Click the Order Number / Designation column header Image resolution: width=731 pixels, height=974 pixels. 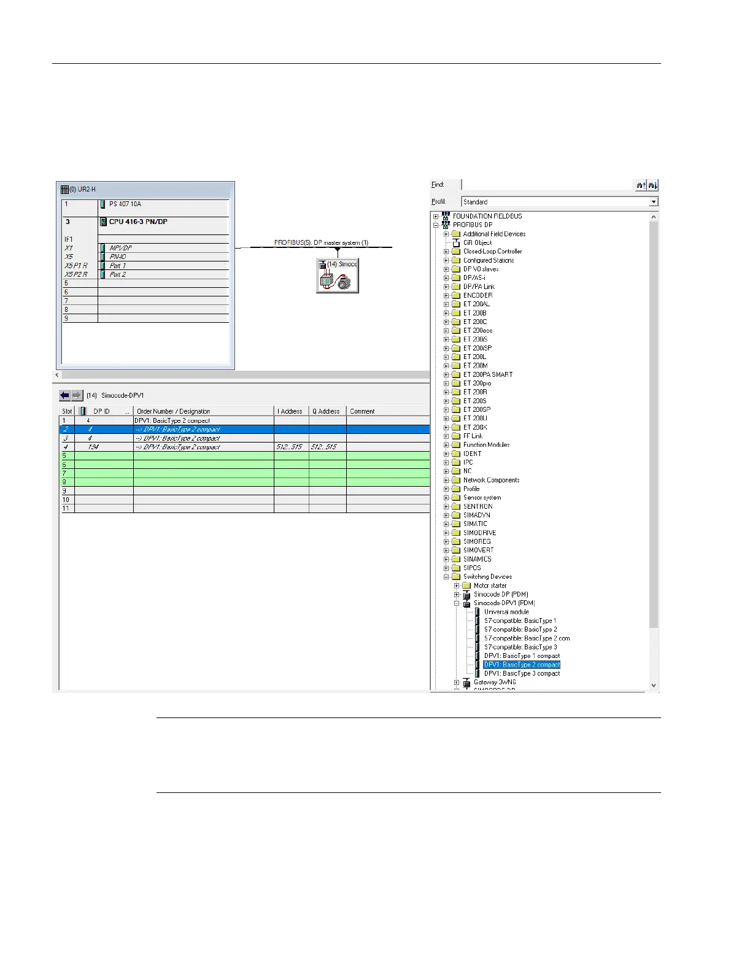tap(204, 411)
